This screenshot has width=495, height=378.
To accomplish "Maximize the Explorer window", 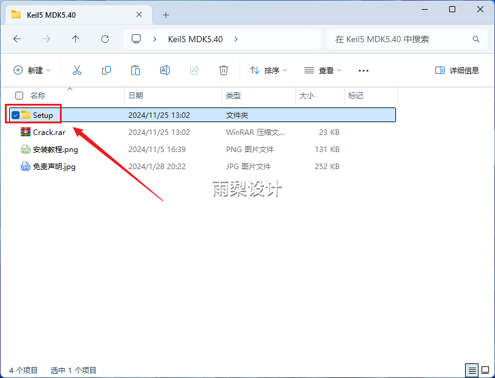I will 452,9.
